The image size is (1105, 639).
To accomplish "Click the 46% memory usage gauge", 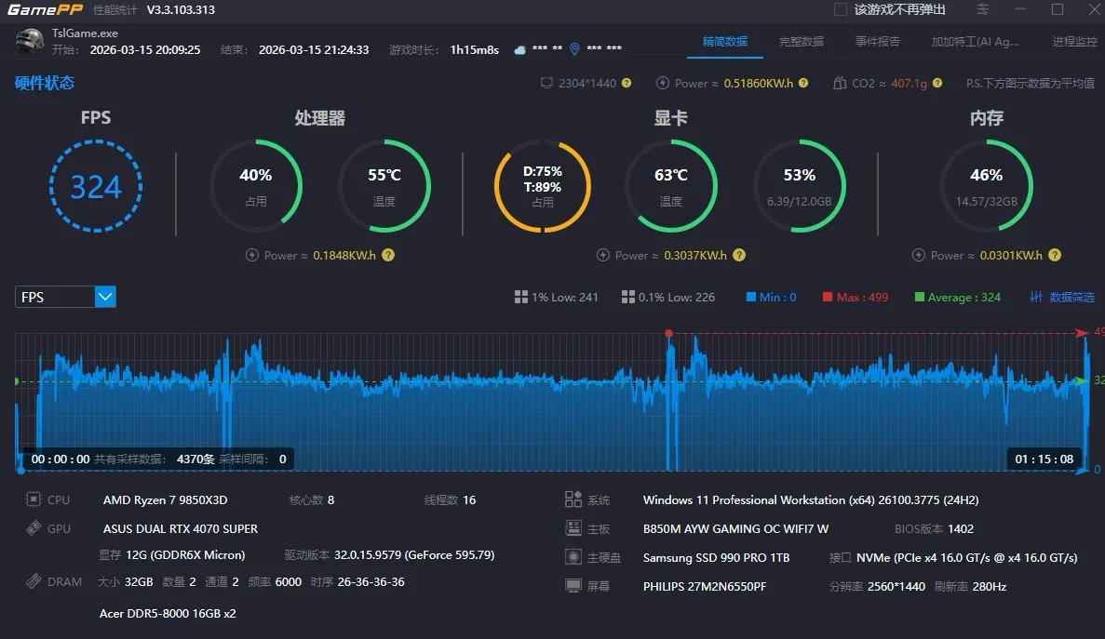I will click(987, 186).
